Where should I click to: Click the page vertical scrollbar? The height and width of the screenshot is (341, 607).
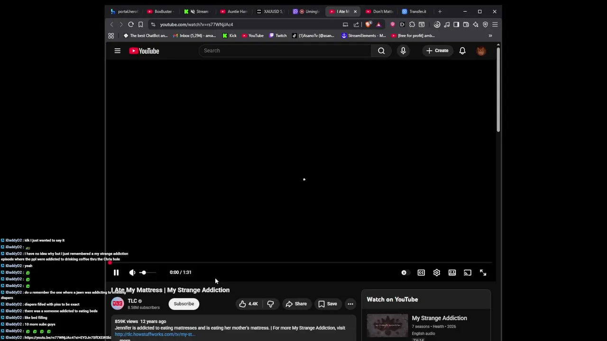(x=498, y=89)
